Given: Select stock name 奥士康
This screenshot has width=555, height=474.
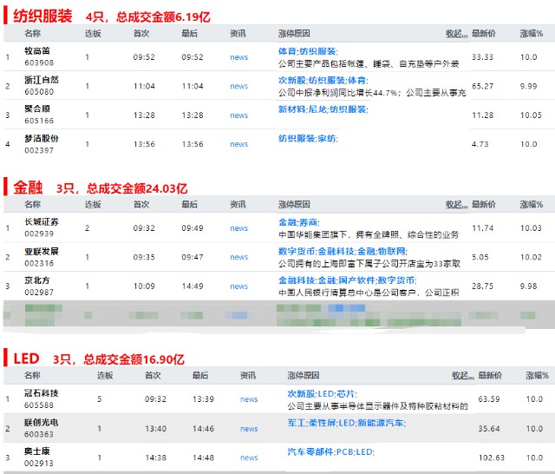Looking at the screenshot, I should click(x=37, y=451).
